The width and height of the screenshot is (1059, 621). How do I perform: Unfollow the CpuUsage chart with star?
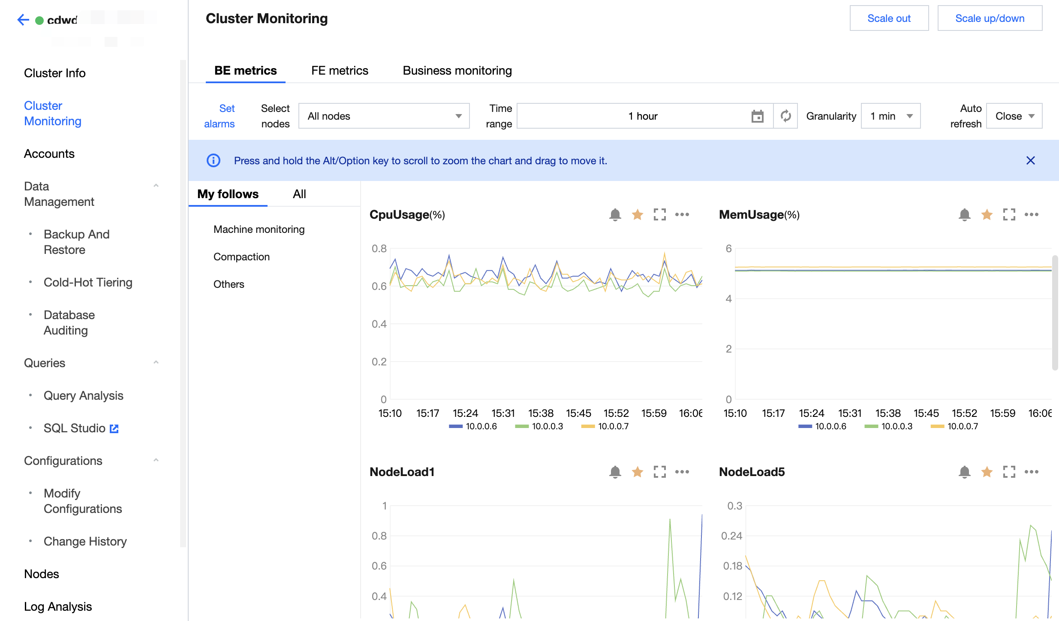637,214
